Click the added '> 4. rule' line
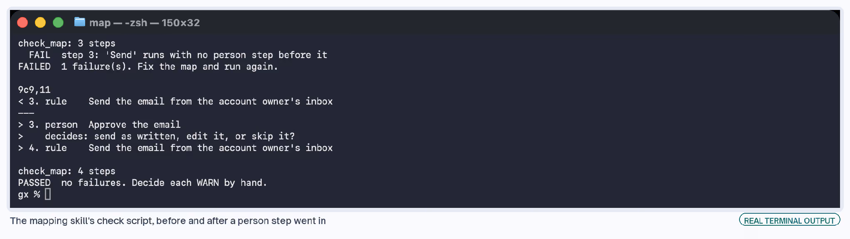Viewport: 850px width, 239px height. point(175,148)
